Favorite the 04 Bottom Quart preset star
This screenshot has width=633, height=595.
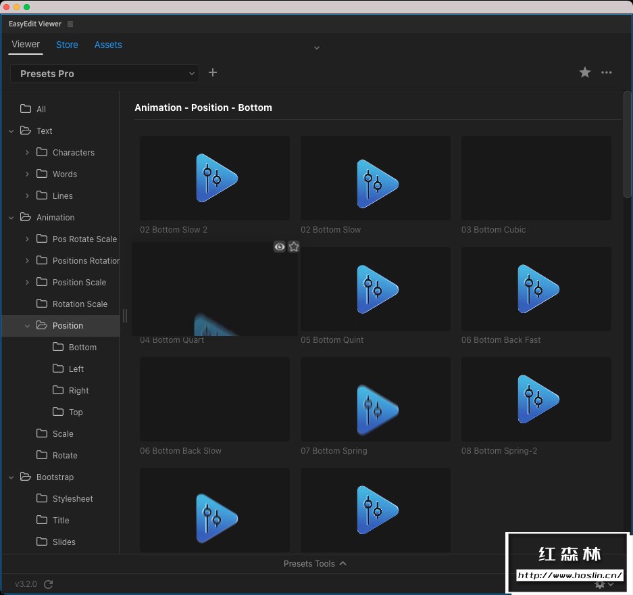294,247
